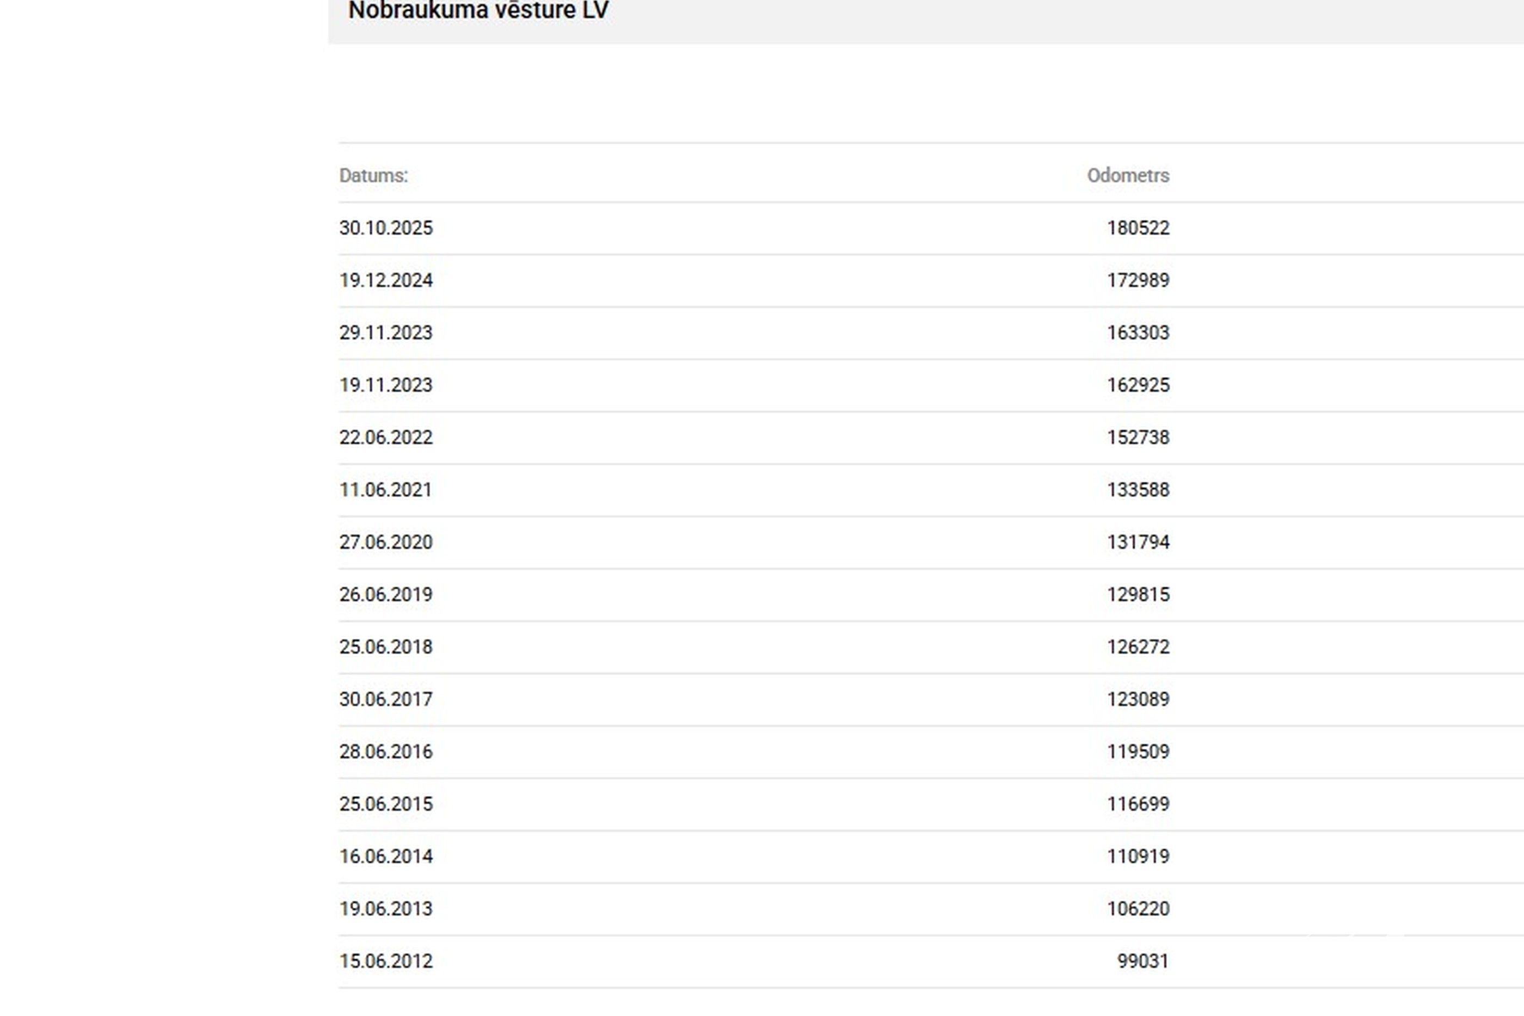Select the date 19.11.2023
The width and height of the screenshot is (1524, 1016).
click(x=385, y=385)
